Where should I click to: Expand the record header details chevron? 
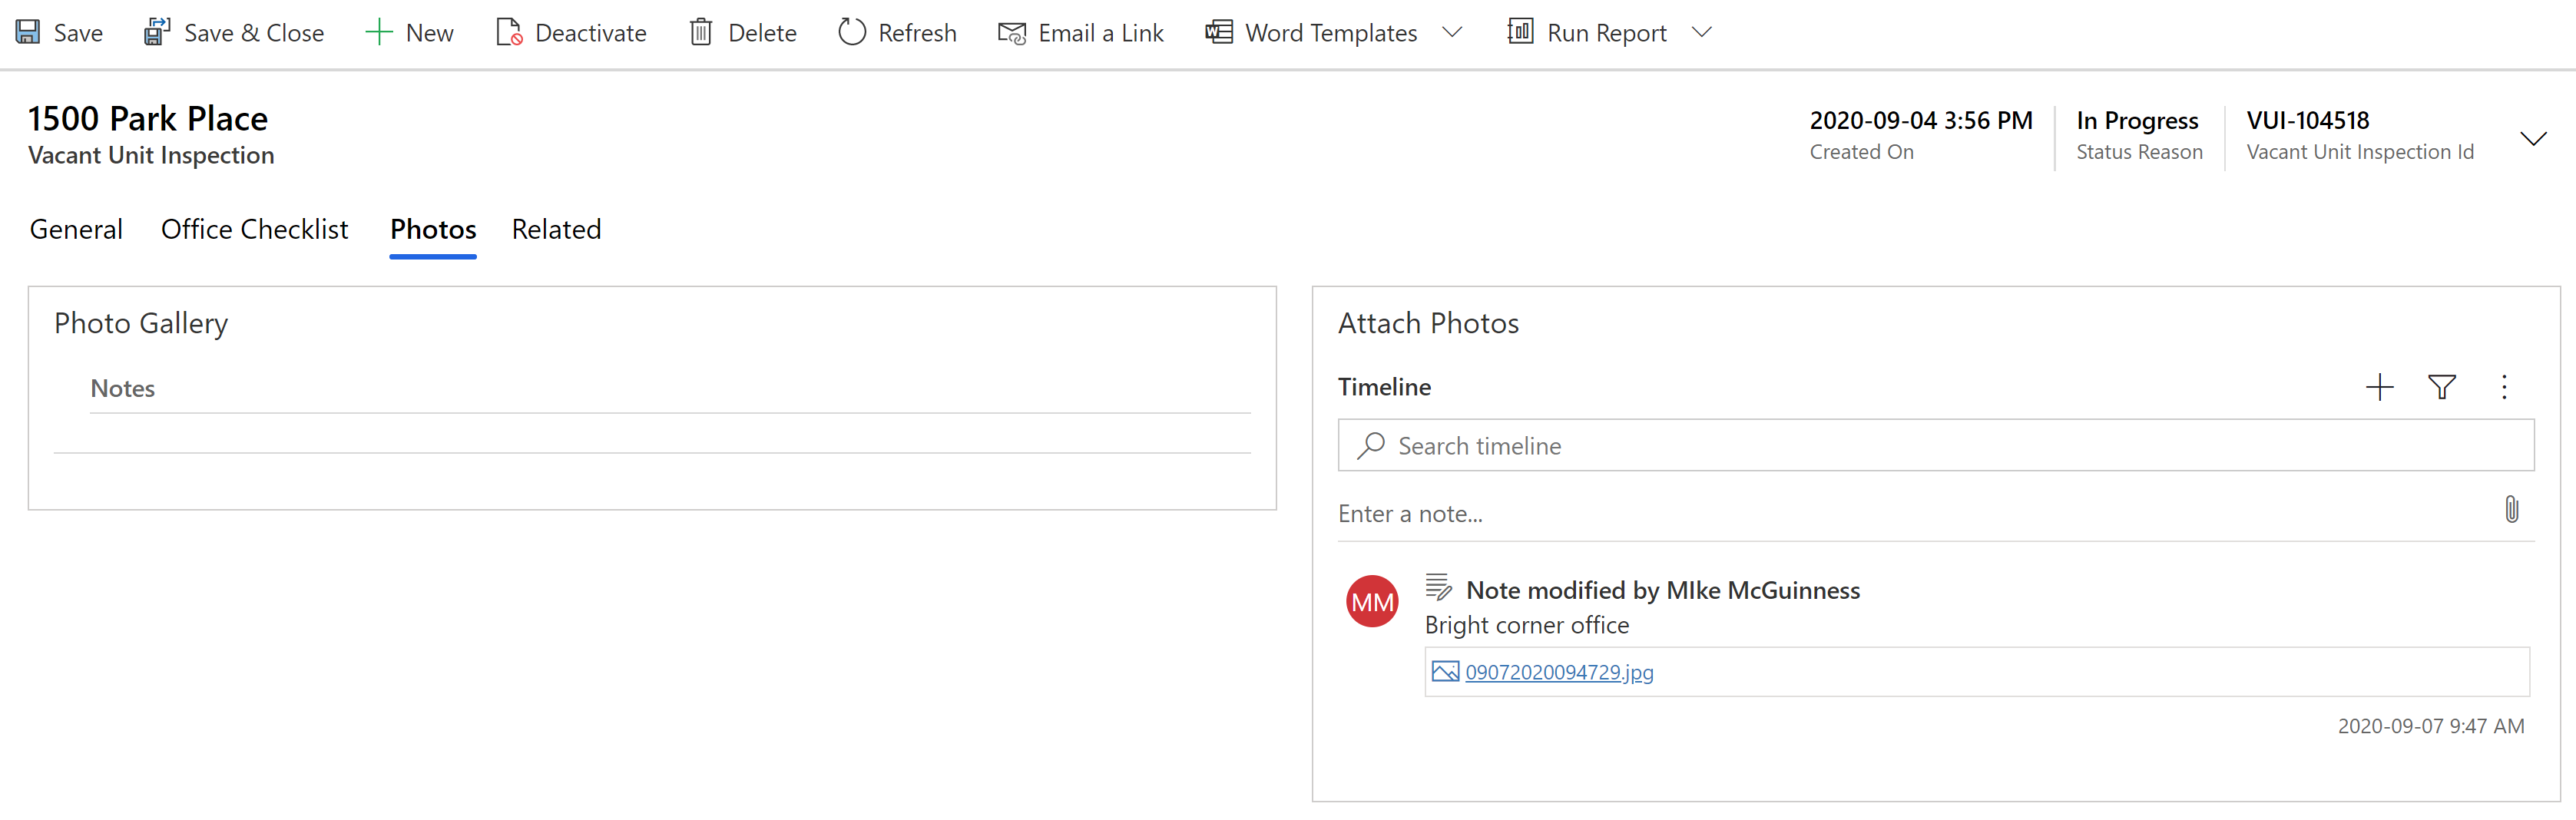2534,138
